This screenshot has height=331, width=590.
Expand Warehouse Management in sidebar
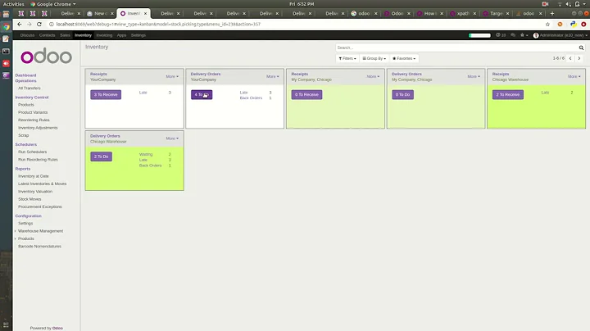pyautogui.click(x=40, y=231)
